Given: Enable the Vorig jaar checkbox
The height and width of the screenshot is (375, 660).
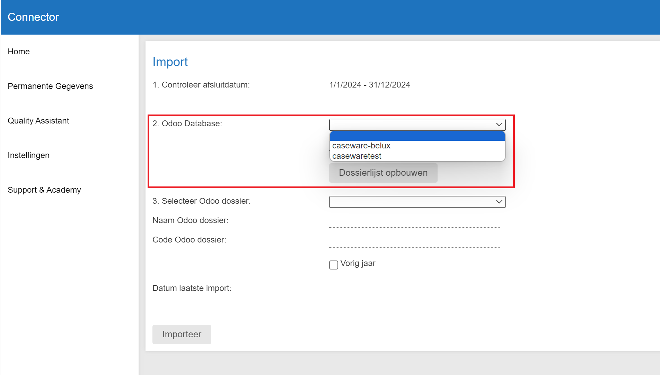Looking at the screenshot, I should (x=334, y=265).
